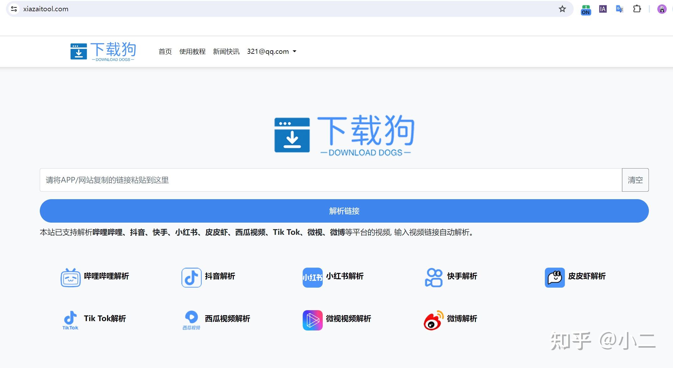Click the supported platforms description text
The width and height of the screenshot is (673, 368).
(257, 232)
